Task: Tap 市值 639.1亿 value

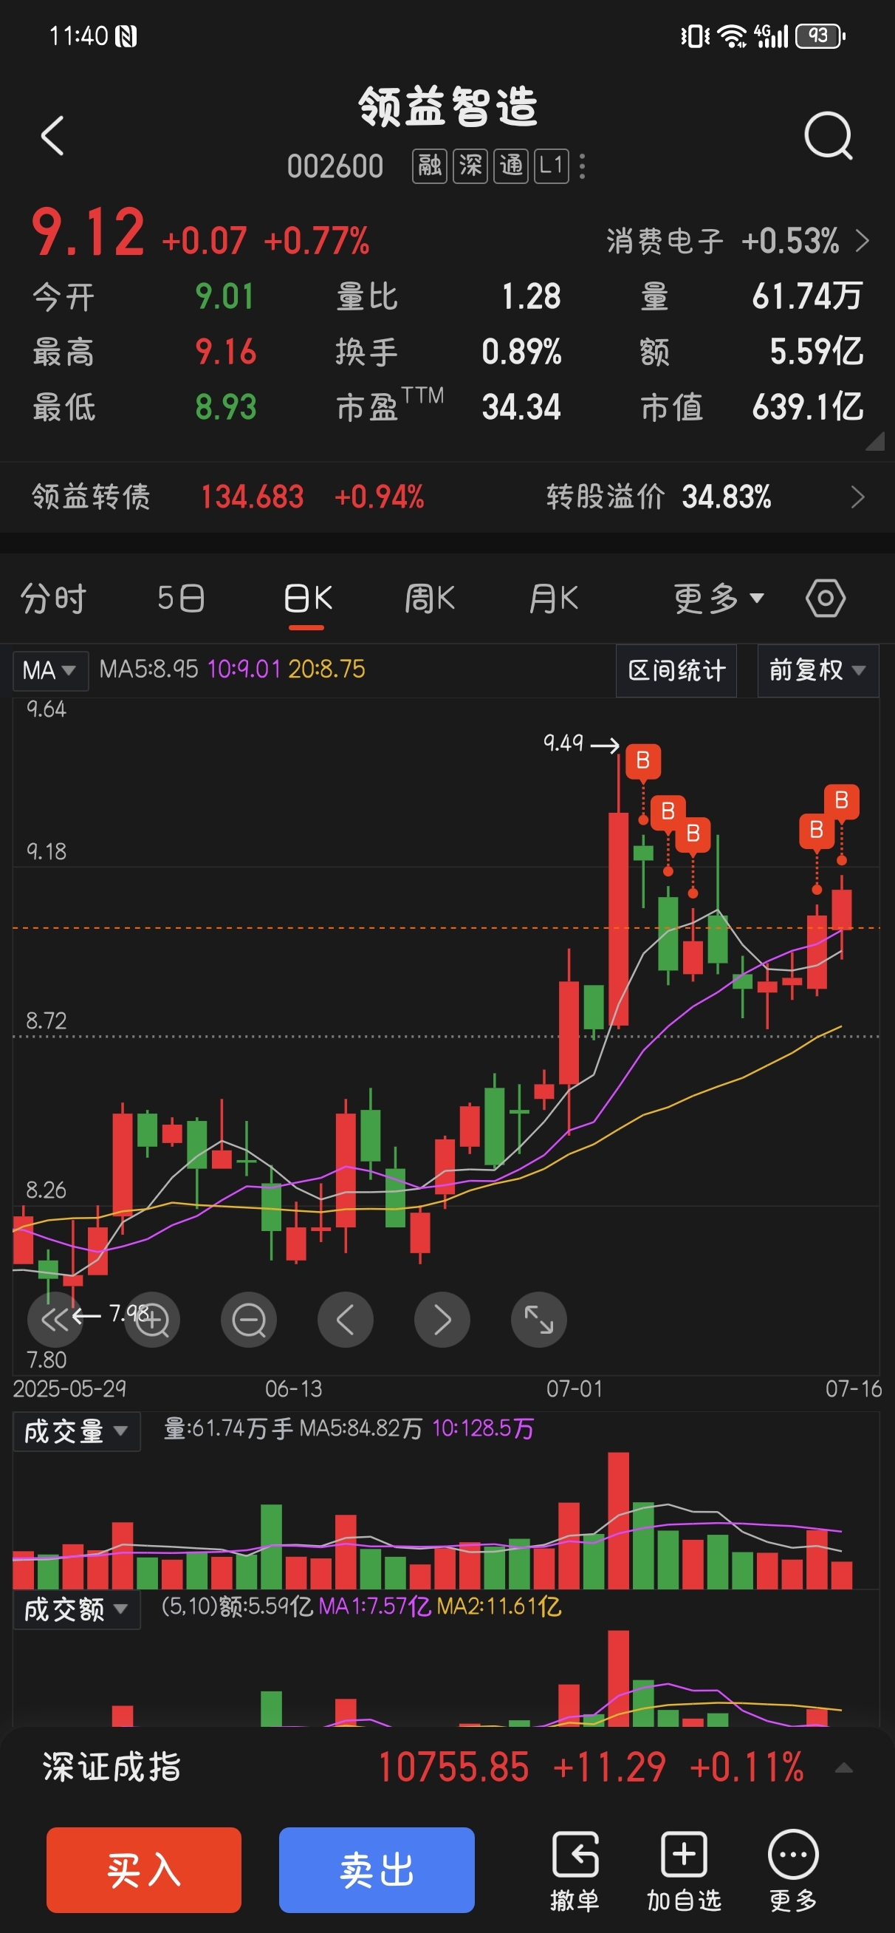Action: 807,406
